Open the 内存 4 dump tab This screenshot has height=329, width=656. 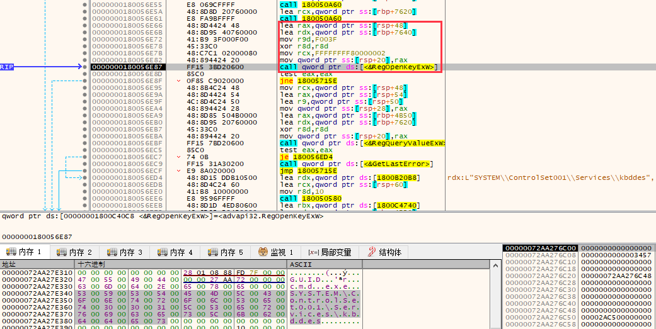tap(175, 252)
